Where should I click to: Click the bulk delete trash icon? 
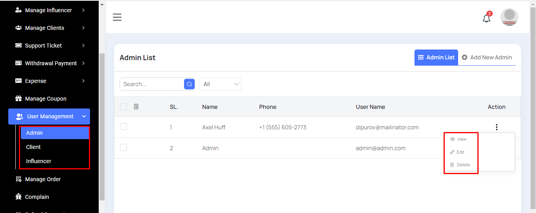(x=136, y=106)
